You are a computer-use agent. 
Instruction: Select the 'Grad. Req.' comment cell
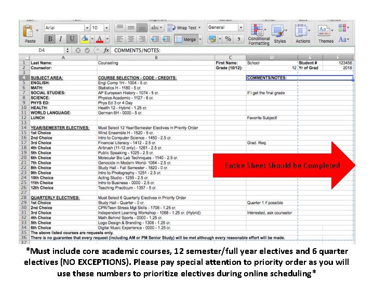272,143
